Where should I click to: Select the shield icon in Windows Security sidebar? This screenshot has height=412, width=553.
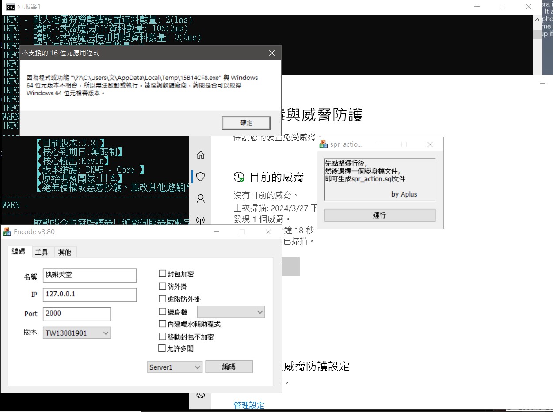coord(201,177)
